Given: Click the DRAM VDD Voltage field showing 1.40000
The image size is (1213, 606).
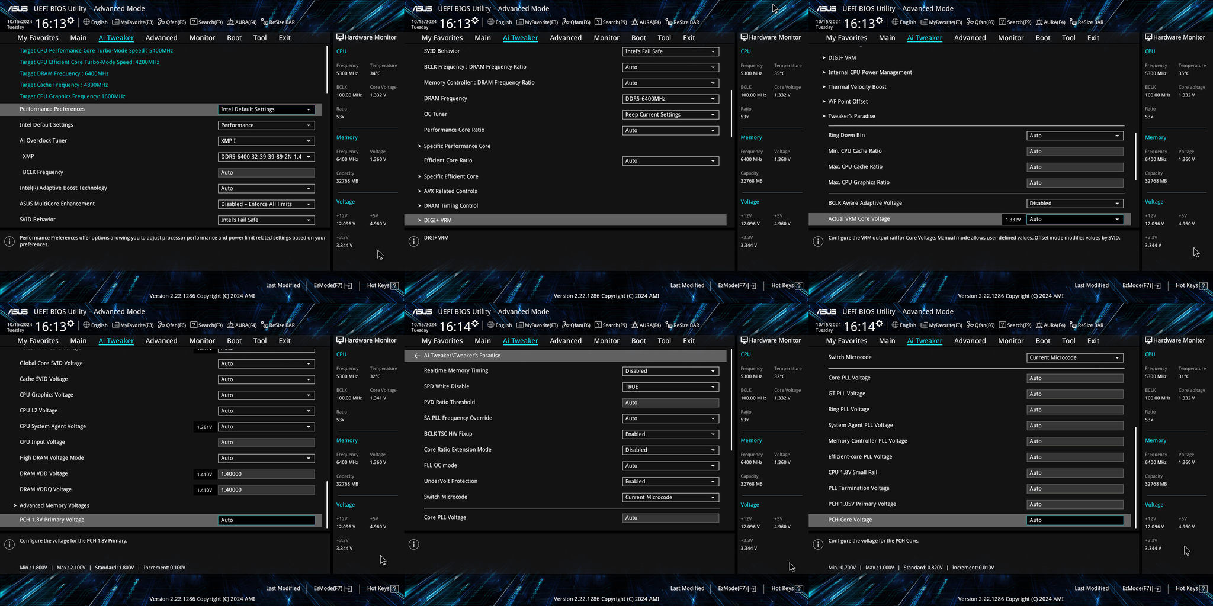Looking at the screenshot, I should (266, 474).
